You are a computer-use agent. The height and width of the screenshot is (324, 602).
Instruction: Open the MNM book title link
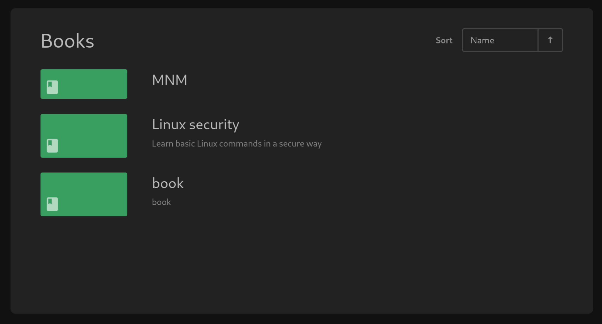click(169, 80)
